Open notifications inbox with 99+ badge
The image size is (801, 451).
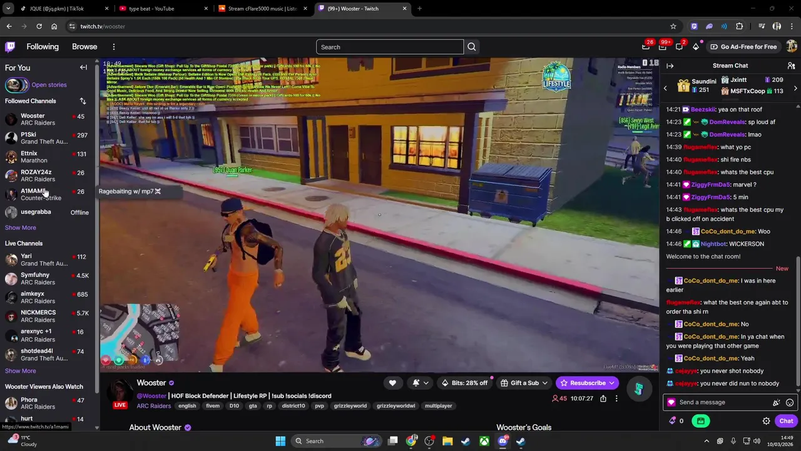tap(663, 46)
